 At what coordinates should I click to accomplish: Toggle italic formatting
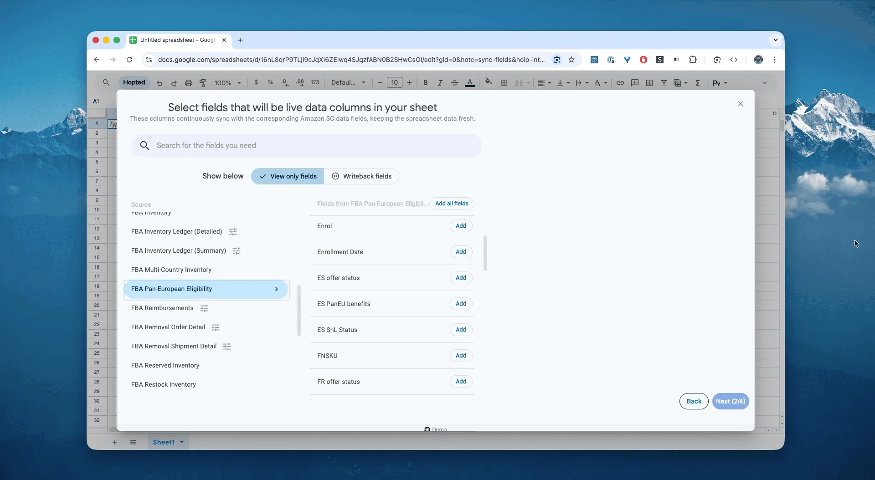(x=440, y=83)
